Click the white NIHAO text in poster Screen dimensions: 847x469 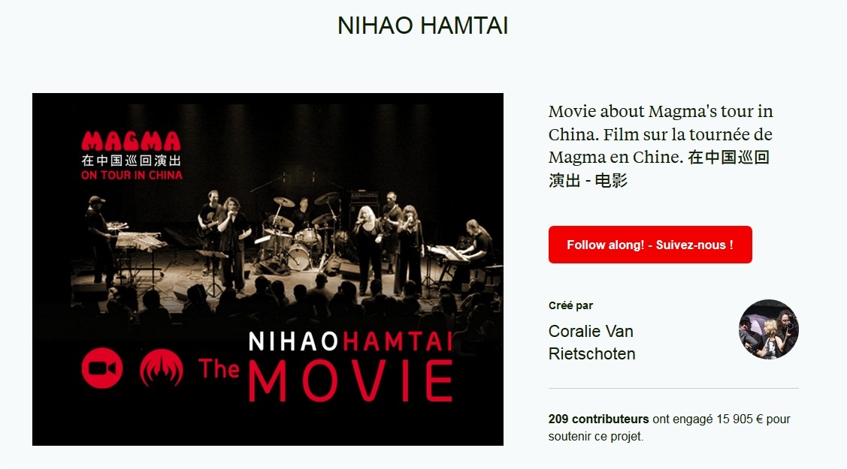(x=294, y=341)
